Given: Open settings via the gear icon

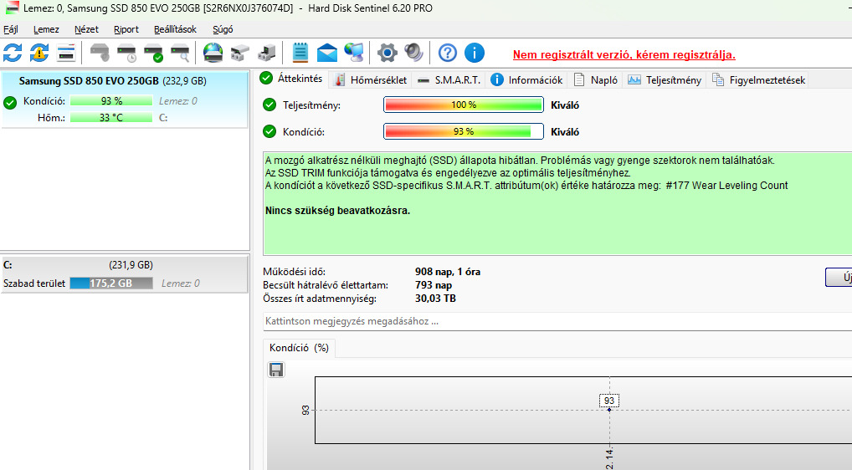Looking at the screenshot, I should click(387, 54).
